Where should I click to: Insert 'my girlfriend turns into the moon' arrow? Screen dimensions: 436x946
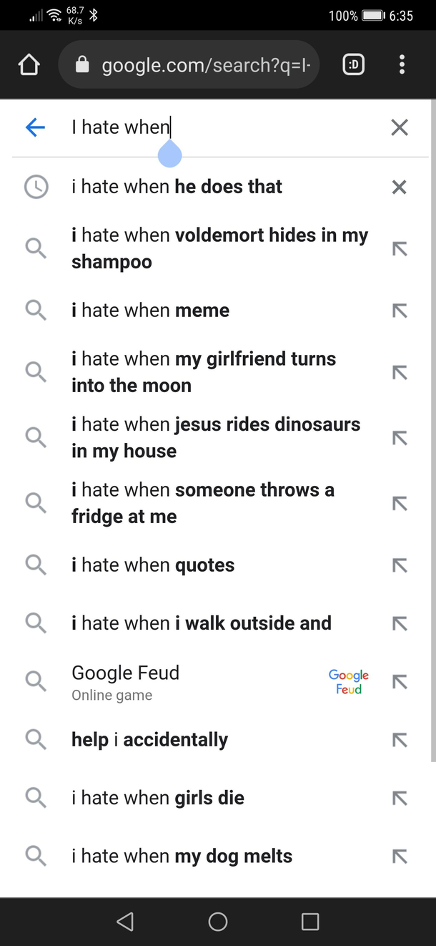(x=400, y=372)
